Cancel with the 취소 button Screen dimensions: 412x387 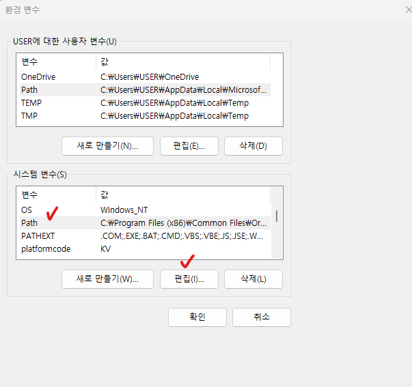click(x=262, y=317)
